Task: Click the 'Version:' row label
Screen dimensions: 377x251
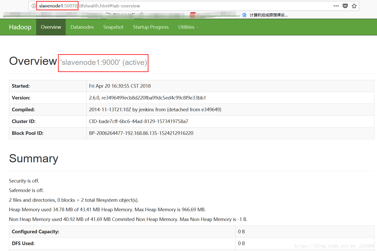Action: (x=21, y=98)
